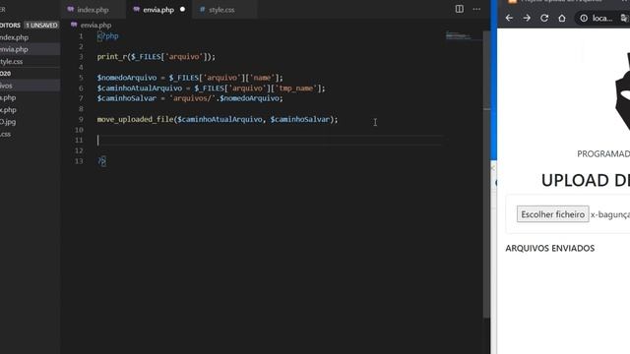Screen dimensions: 630x354
Task: Click the browser address bar URL
Action: click(602, 18)
